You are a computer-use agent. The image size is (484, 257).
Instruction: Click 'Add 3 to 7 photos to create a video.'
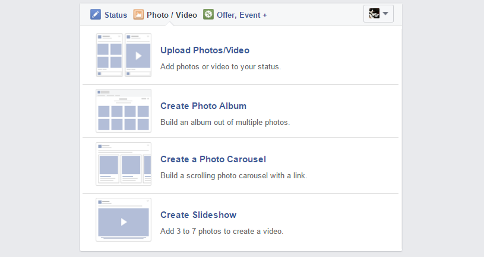pos(222,232)
